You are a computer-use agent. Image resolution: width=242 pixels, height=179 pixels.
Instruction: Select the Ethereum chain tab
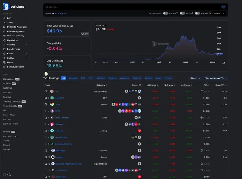73,78
